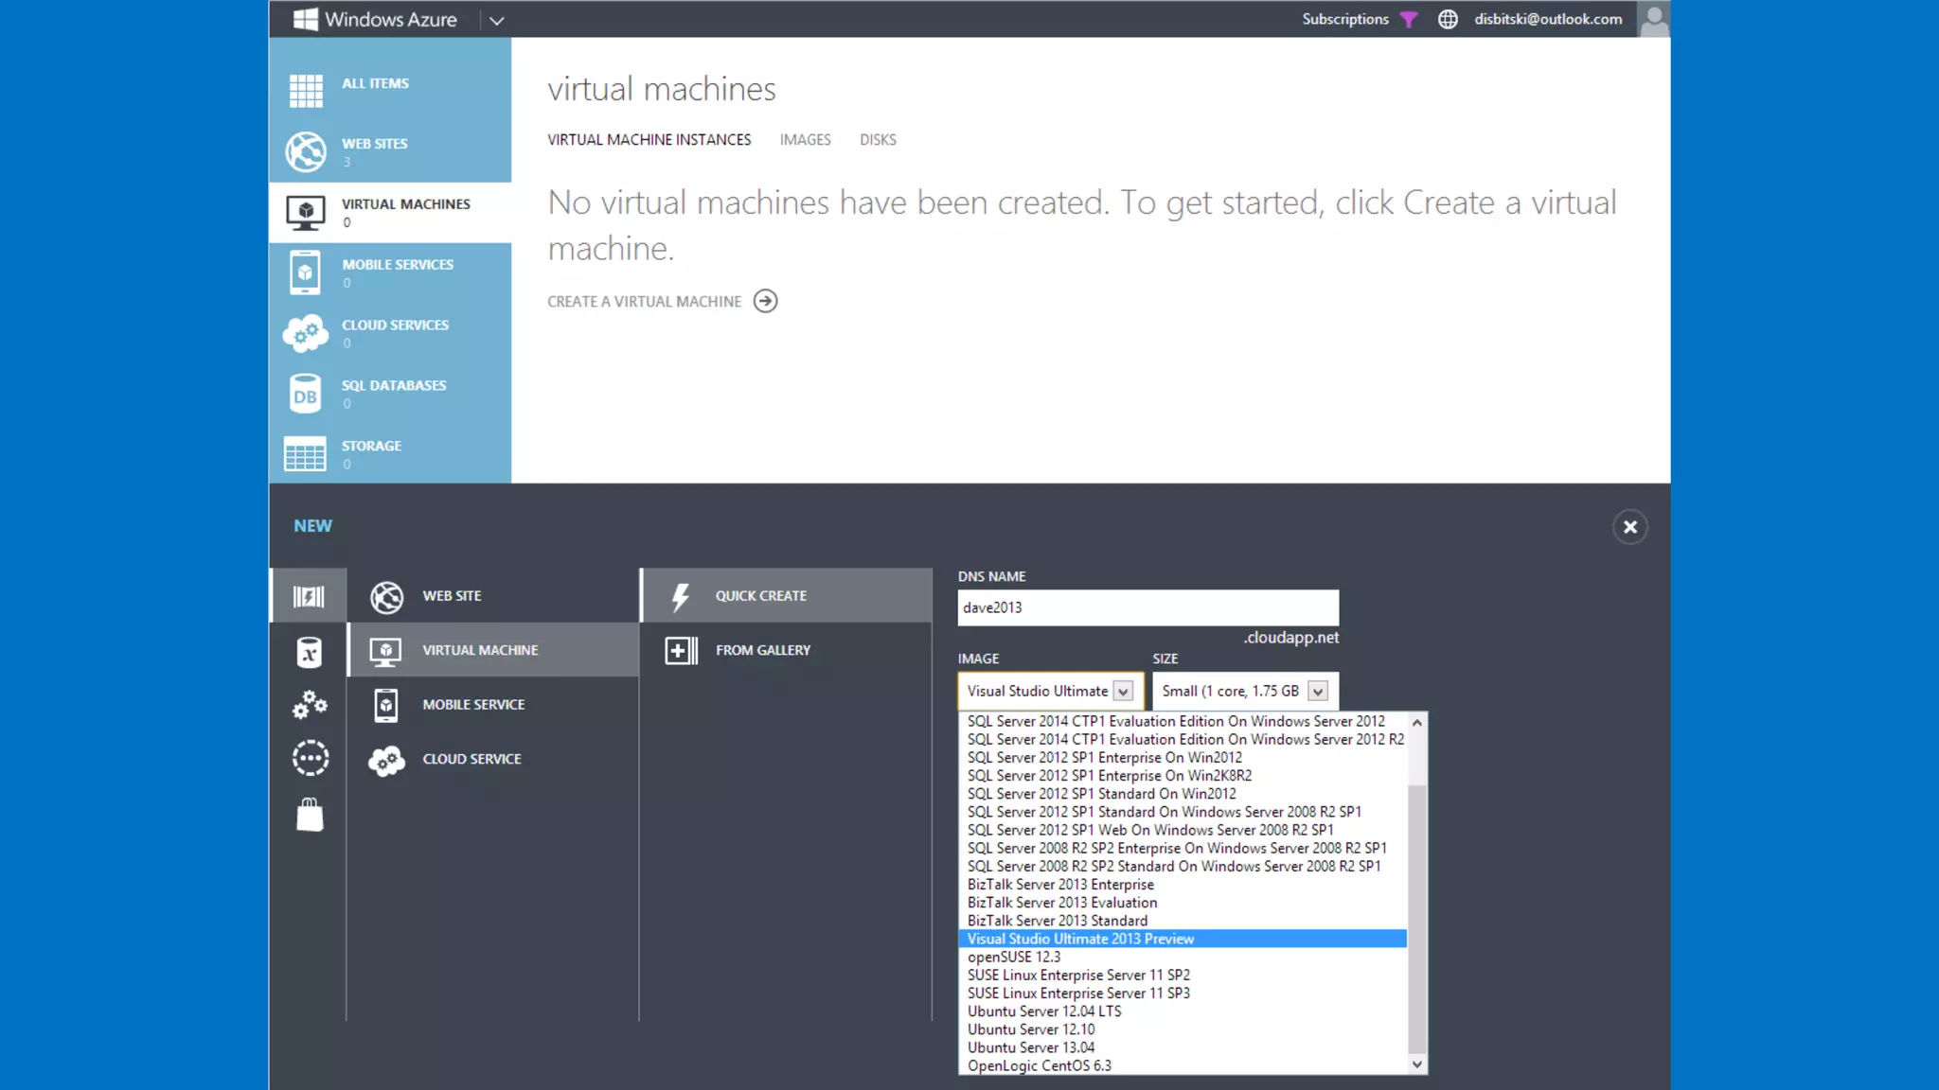Click the DNS name input field
The width and height of the screenshot is (1939, 1090).
pyautogui.click(x=1147, y=607)
